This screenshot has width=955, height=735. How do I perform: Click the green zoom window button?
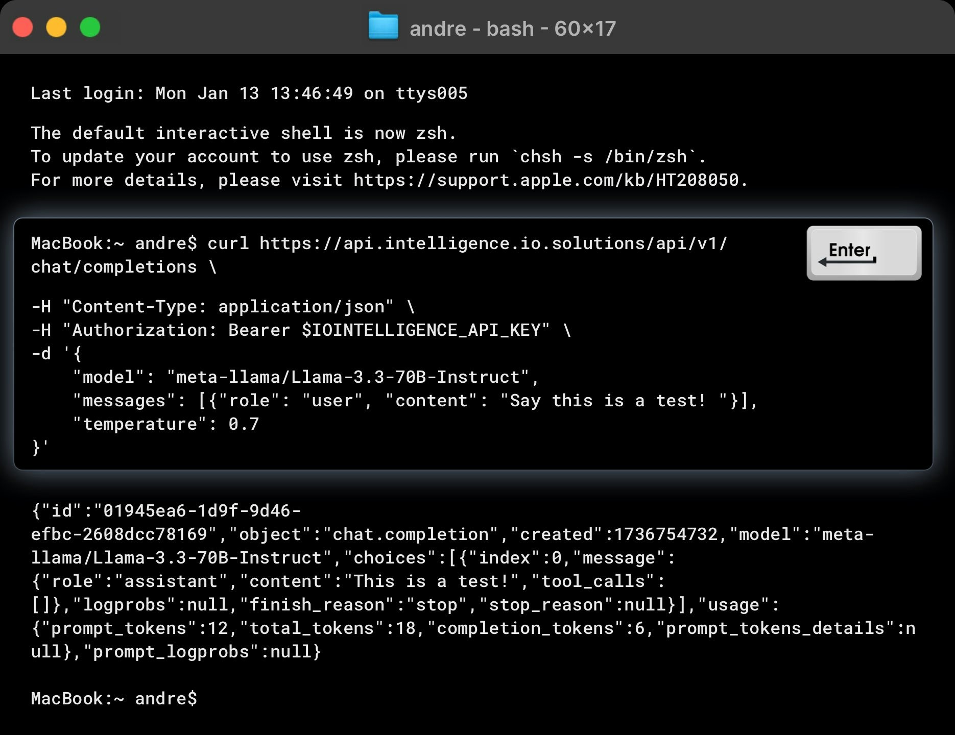[90, 27]
